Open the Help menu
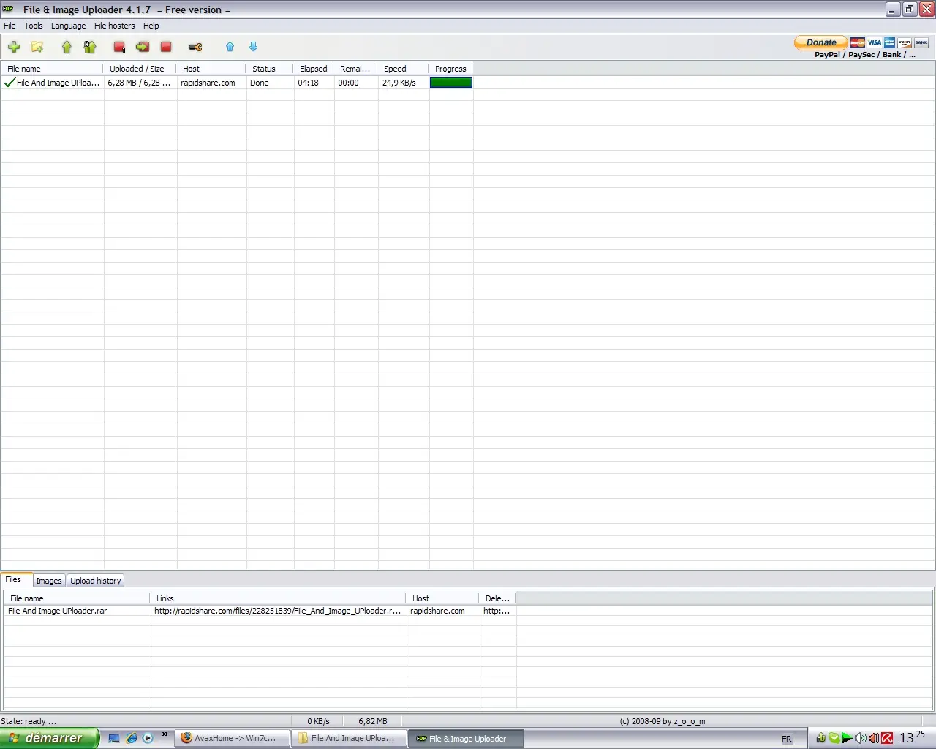Viewport: 936px width, 749px height. tap(151, 26)
